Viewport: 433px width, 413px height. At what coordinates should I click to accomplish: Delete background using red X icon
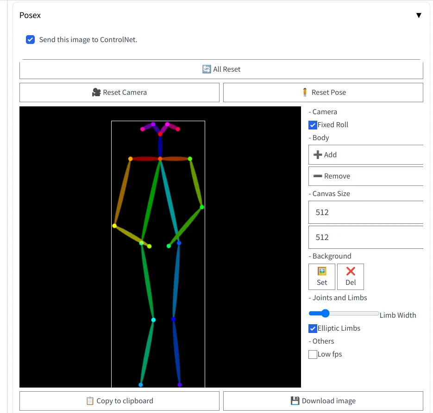(351, 271)
